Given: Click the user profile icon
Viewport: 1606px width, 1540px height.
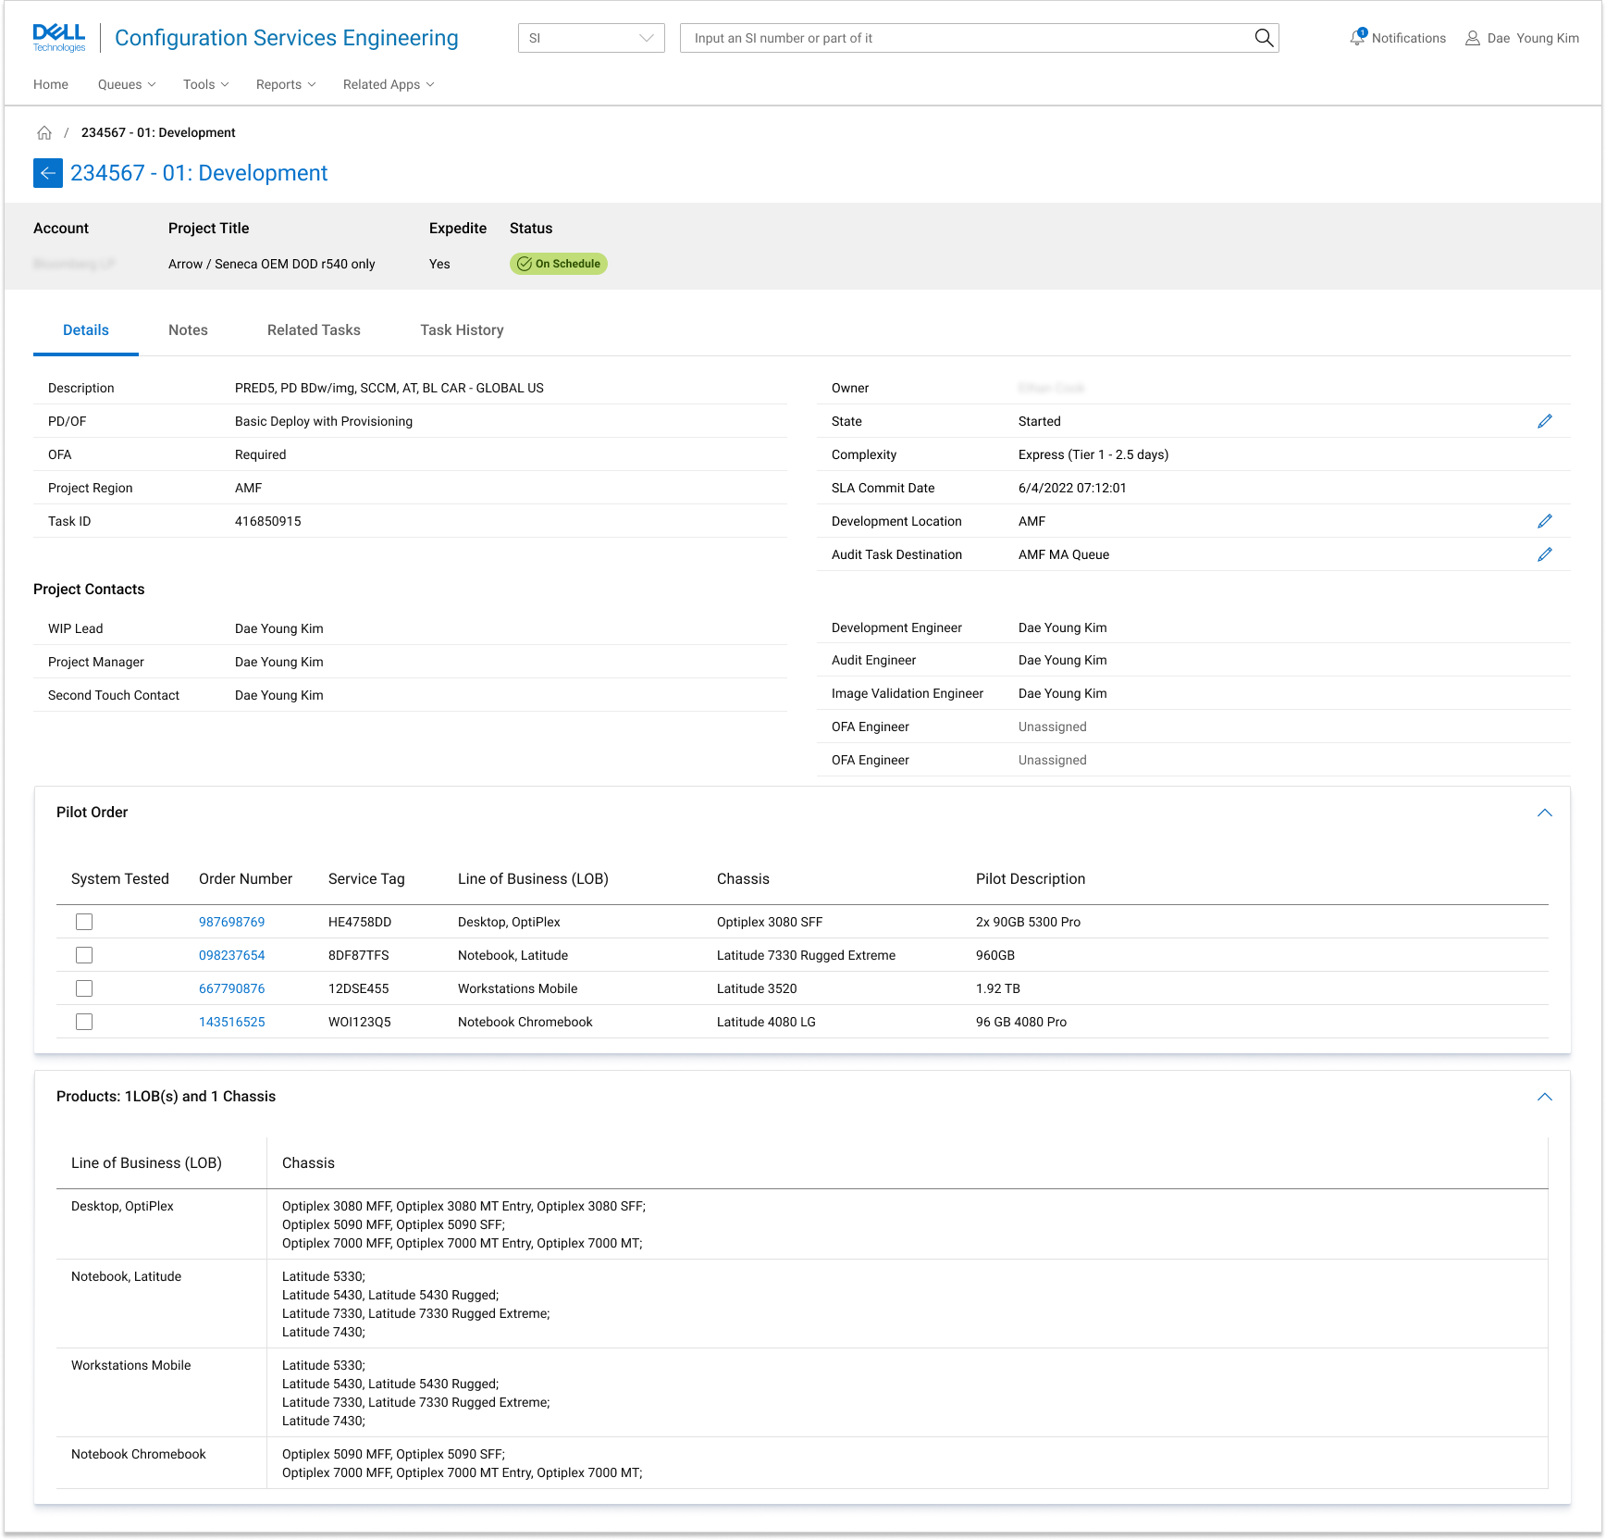Looking at the screenshot, I should [1473, 38].
